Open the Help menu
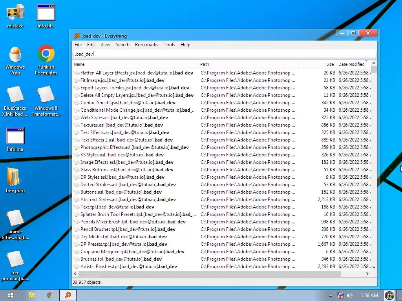The image size is (402, 301). [185, 45]
